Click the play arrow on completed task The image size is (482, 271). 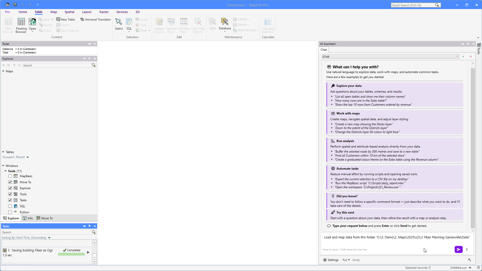(x=88, y=252)
